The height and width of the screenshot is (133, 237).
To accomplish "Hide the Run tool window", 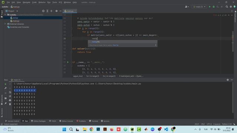I will click(x=232, y=80).
